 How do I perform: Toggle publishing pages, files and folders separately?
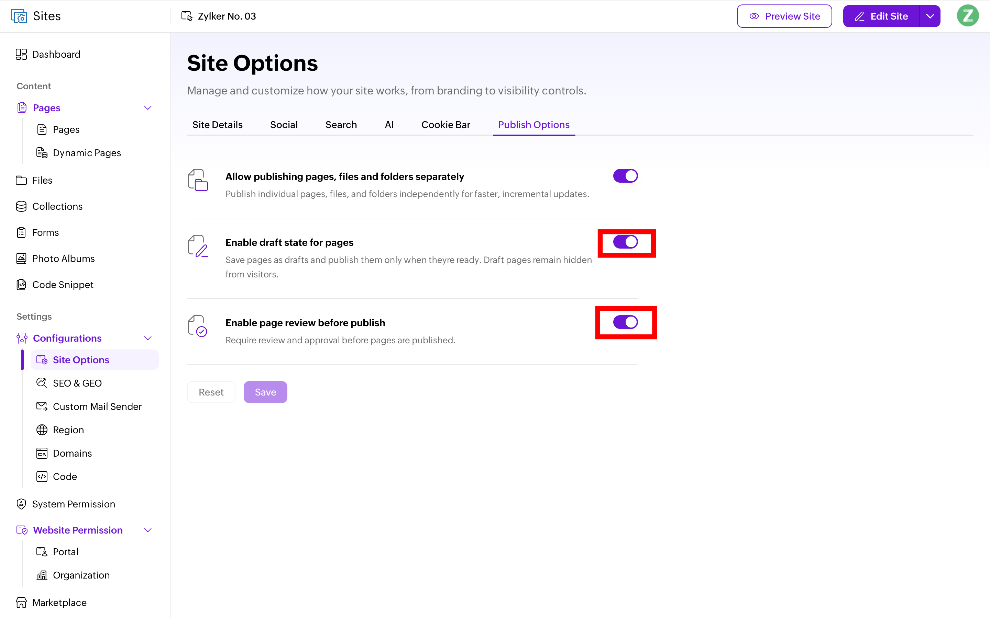coord(625,176)
